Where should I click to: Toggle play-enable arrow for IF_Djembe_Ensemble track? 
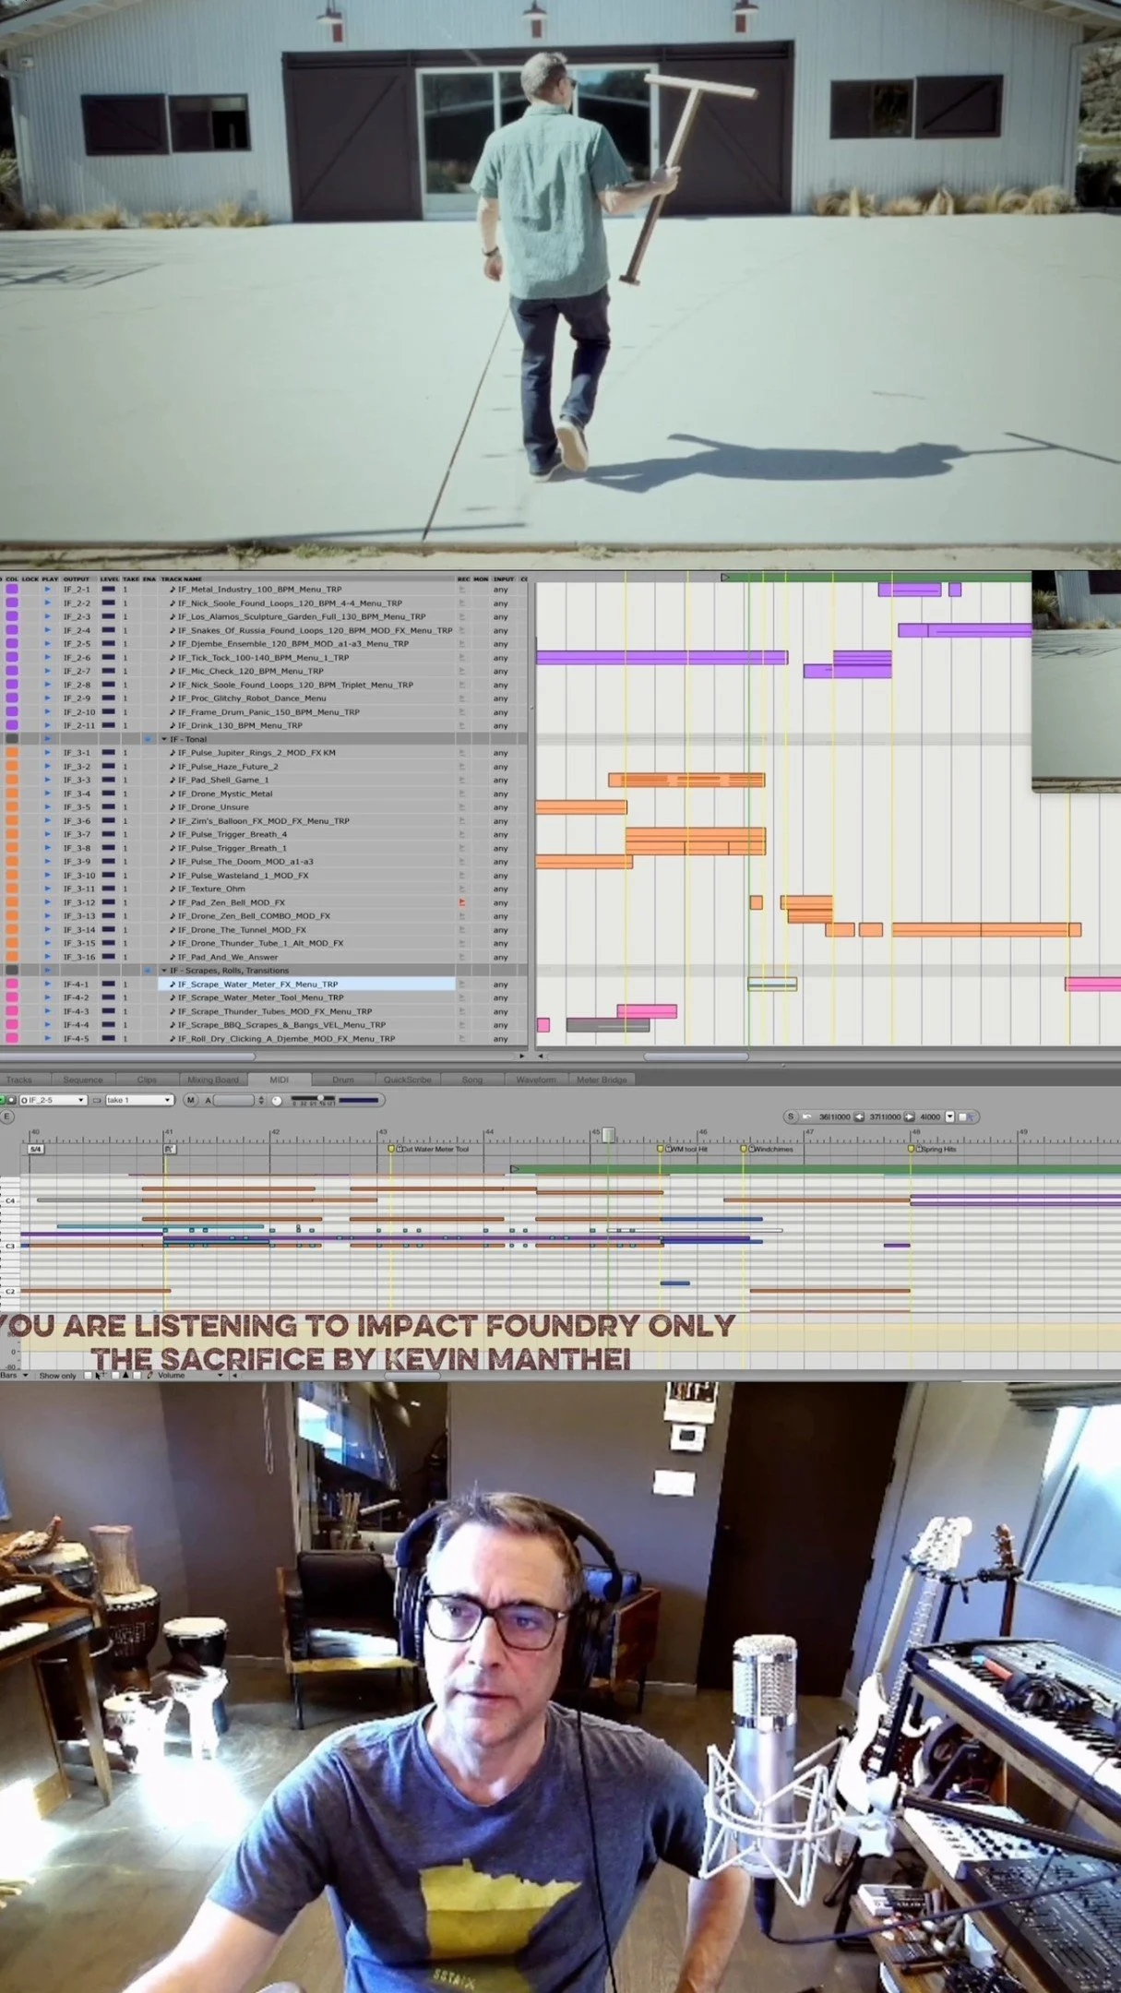[48, 643]
